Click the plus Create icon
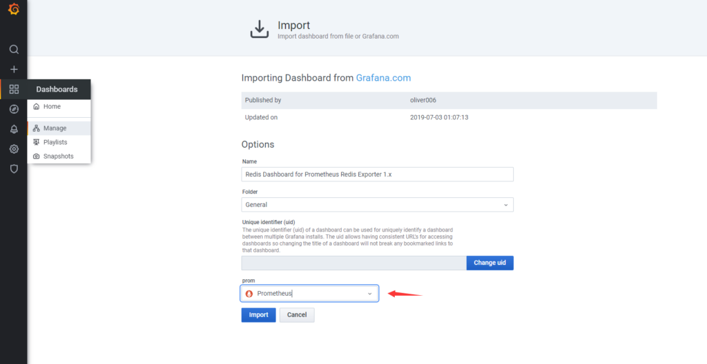 pos(14,70)
